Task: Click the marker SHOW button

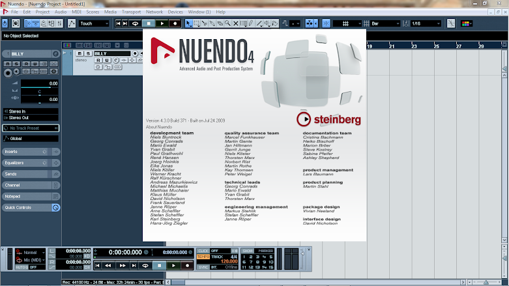Action: tap(248, 251)
